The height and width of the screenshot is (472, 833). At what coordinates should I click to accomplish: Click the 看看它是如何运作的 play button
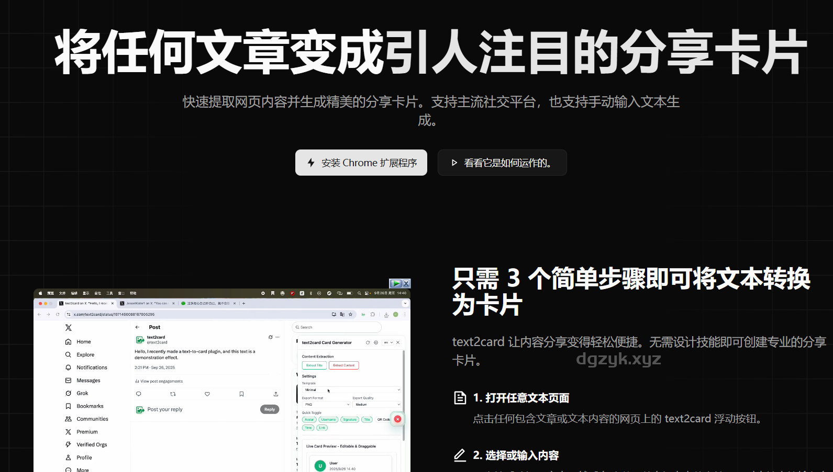pyautogui.click(x=502, y=163)
